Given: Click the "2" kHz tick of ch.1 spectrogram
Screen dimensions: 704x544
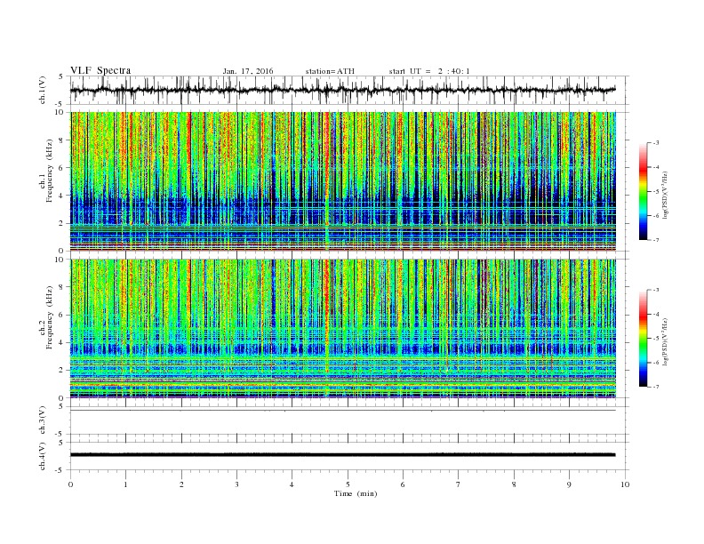Looking at the screenshot, I should 62,223.
